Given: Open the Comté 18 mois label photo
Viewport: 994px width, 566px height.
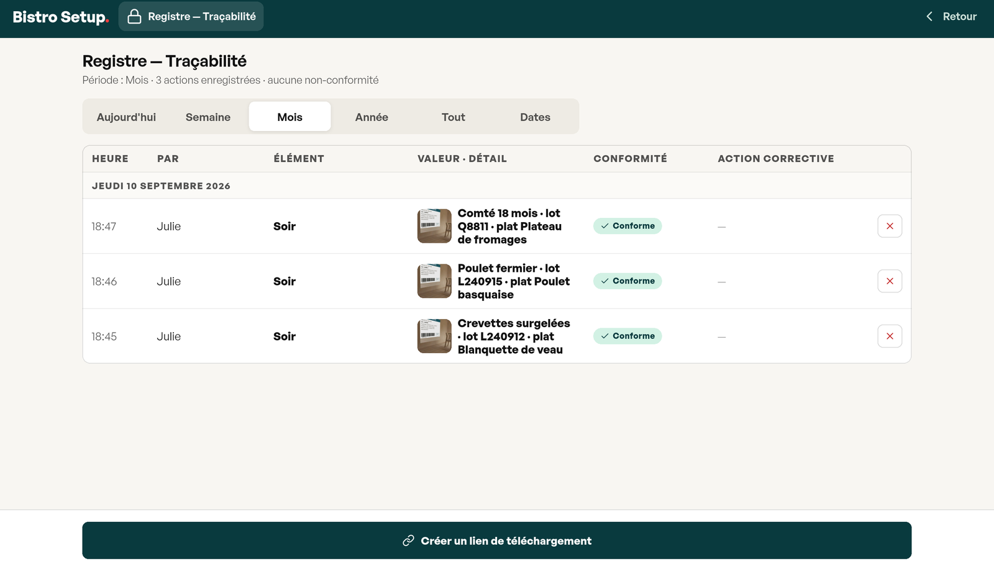Looking at the screenshot, I should (434, 226).
